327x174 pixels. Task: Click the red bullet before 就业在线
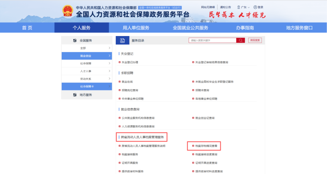pos(120,82)
